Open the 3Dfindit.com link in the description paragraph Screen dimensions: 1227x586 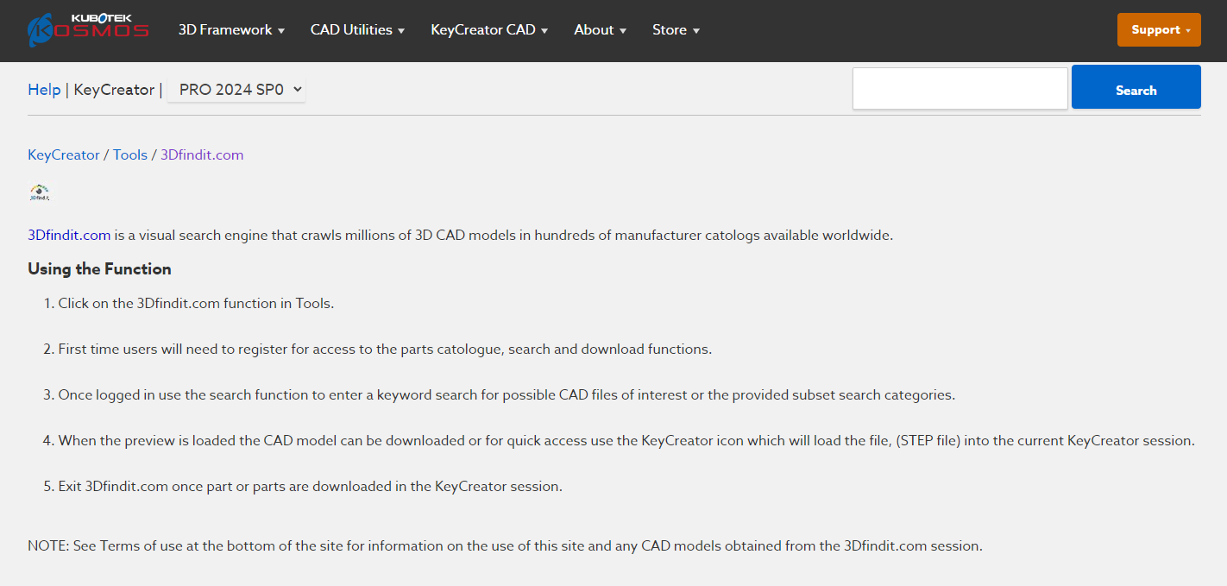pos(69,235)
